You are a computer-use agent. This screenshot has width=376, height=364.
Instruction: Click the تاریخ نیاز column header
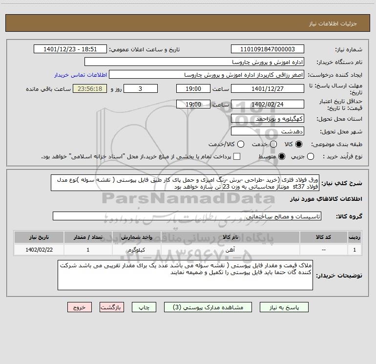[x=39, y=237]
